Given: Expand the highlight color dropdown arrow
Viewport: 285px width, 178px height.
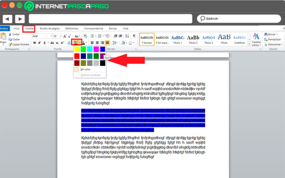Looking at the screenshot, I should pyautogui.click(x=80, y=43).
